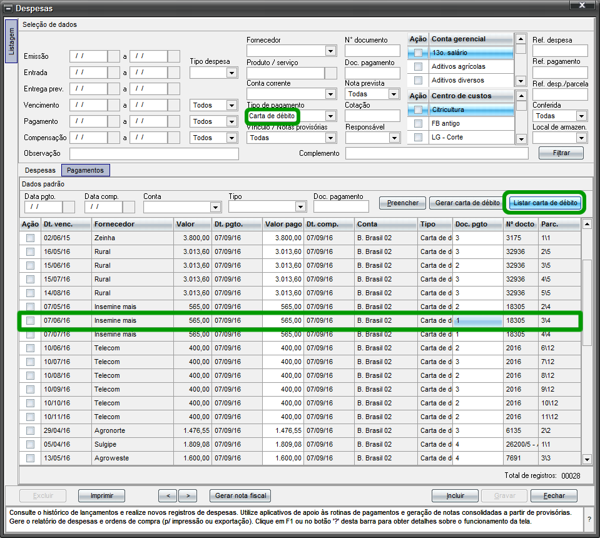
Task: Open the Responsável dropdown
Action: (394, 138)
